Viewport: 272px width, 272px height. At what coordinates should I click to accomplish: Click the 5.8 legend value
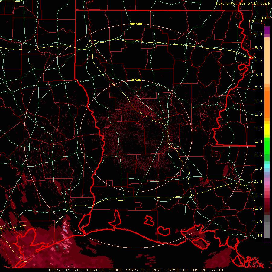pyautogui.click(x=258, y=101)
